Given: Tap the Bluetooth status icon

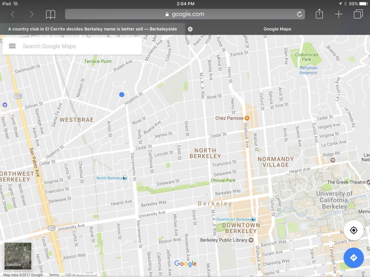Looking at the screenshot, I should tap(345, 4).
